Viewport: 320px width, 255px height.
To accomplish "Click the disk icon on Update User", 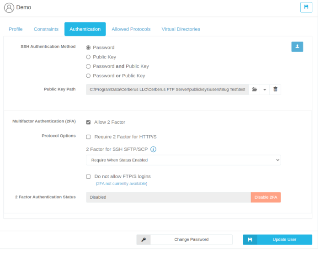I will point(250,239).
